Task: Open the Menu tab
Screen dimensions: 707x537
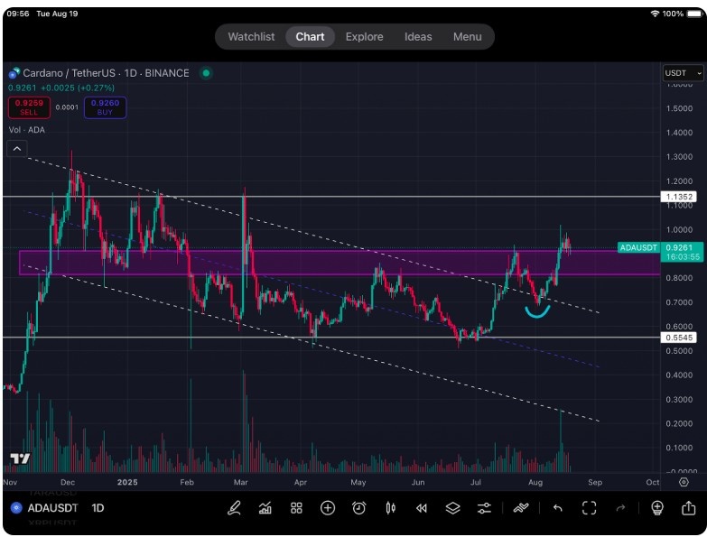Action: click(468, 36)
